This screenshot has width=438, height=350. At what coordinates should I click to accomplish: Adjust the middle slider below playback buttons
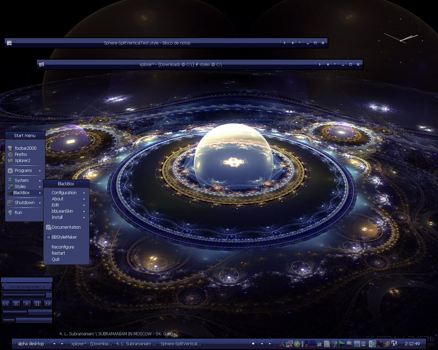click(27, 312)
